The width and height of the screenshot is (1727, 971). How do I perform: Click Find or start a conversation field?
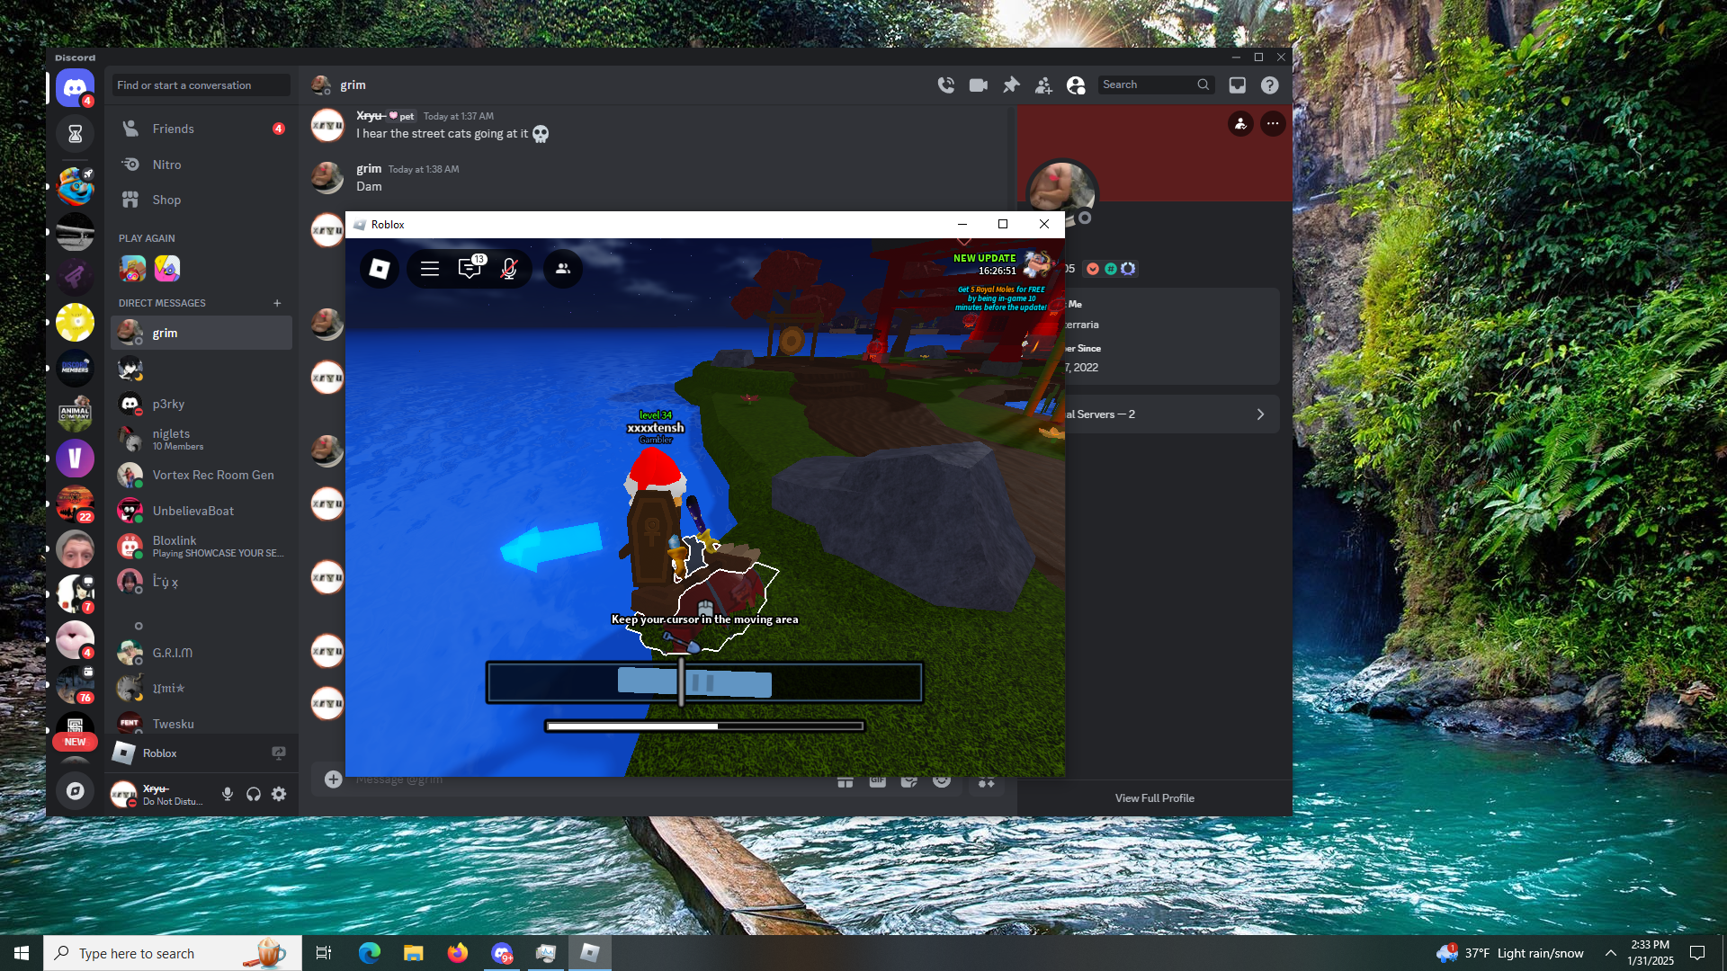pyautogui.click(x=201, y=85)
